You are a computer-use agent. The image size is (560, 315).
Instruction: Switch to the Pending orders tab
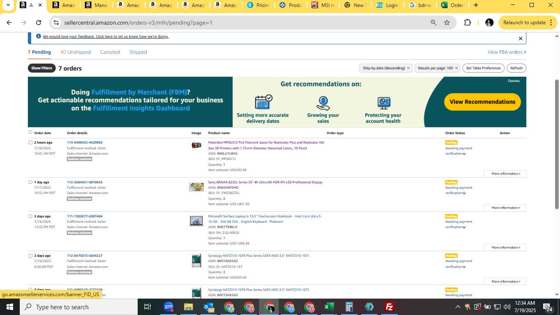(39, 52)
